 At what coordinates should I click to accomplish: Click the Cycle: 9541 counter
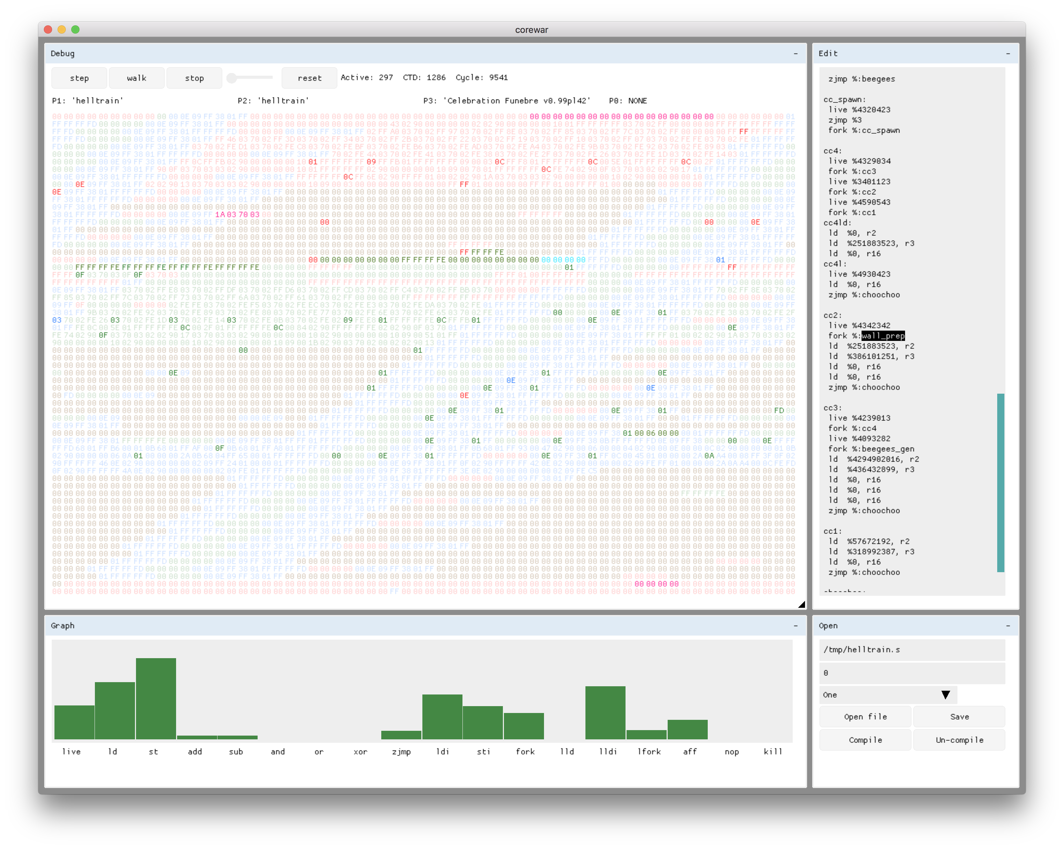point(482,77)
